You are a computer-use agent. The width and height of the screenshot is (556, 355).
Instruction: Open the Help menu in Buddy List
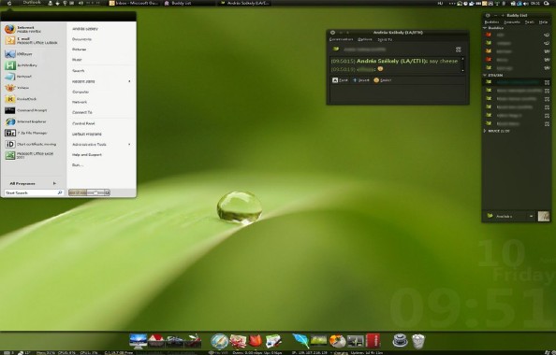pos(543,21)
